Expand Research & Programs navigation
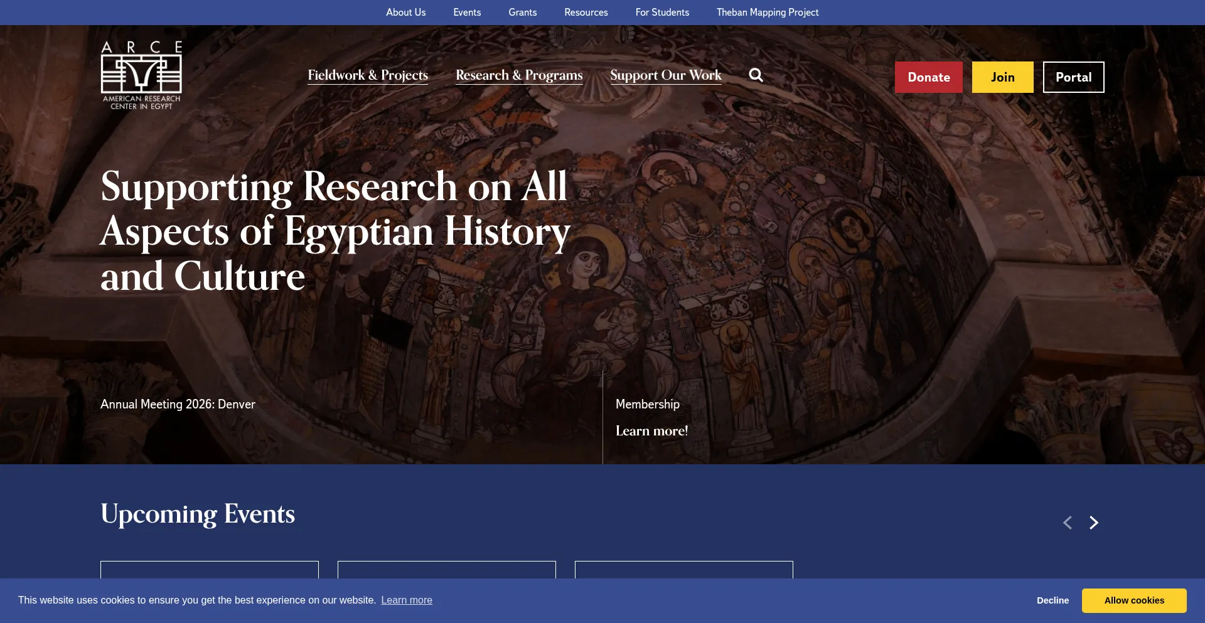Screen dimensions: 1205x623 pos(519,75)
